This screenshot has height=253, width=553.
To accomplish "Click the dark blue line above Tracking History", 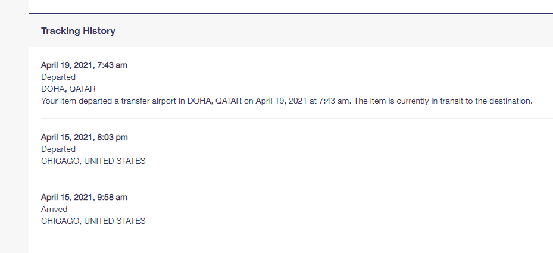I will (291, 13).
